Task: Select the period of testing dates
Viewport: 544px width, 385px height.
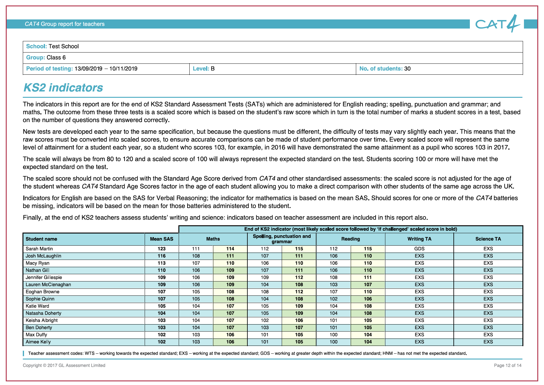Action: coord(106,69)
